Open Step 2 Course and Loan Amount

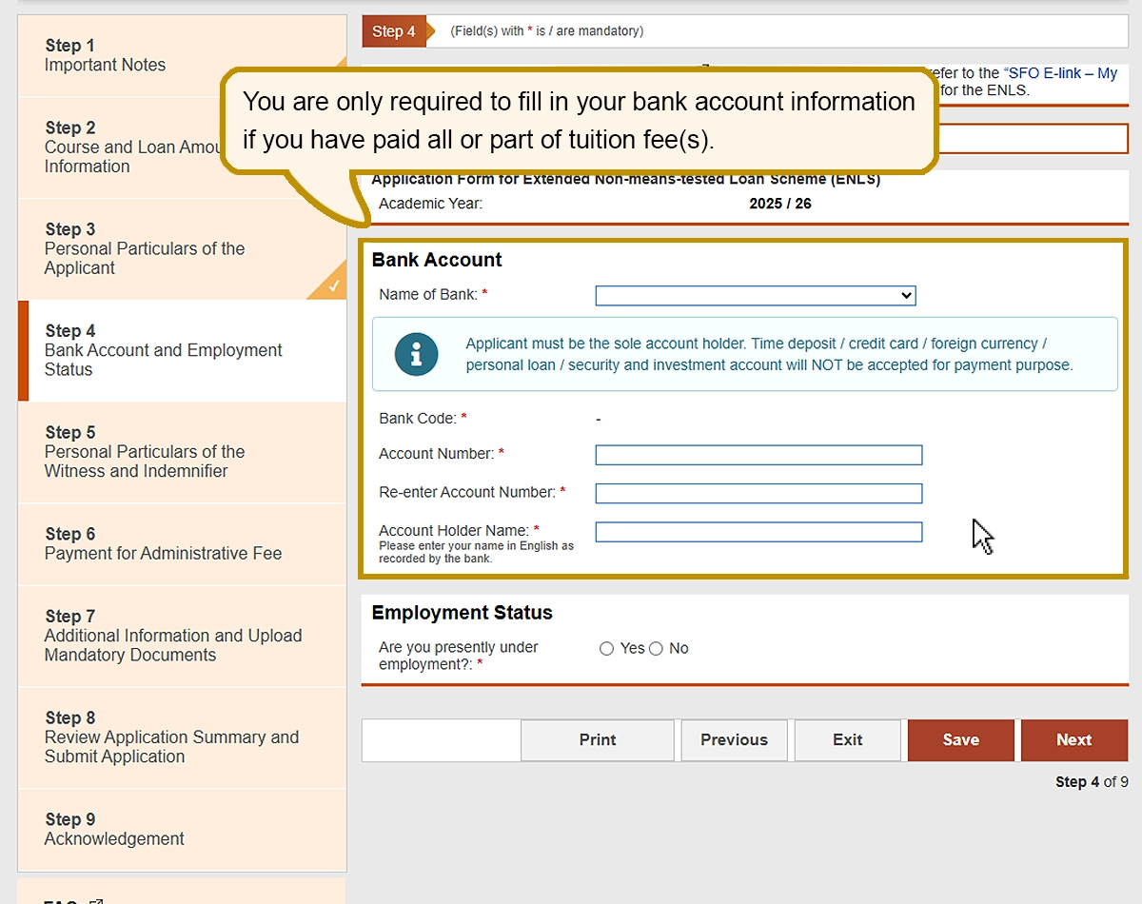124,147
